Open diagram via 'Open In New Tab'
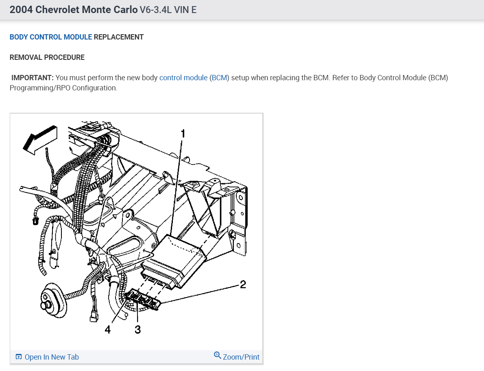 47,357
